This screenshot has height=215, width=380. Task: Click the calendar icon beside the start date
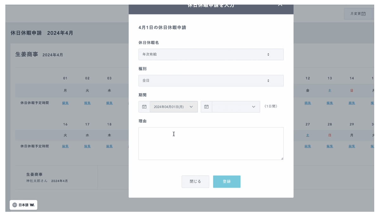pos(144,107)
